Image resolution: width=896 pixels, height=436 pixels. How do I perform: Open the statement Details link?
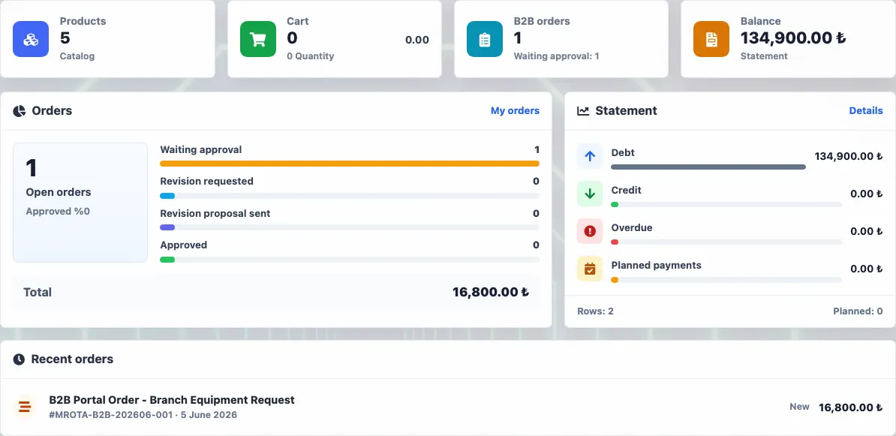[x=866, y=111]
